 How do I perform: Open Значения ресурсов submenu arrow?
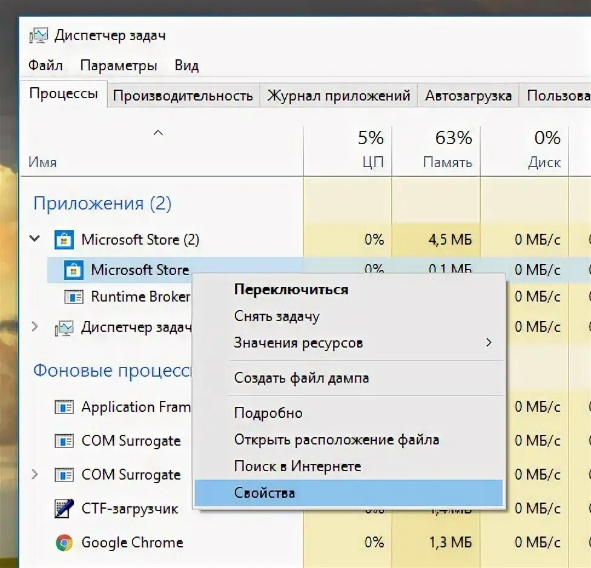click(489, 343)
